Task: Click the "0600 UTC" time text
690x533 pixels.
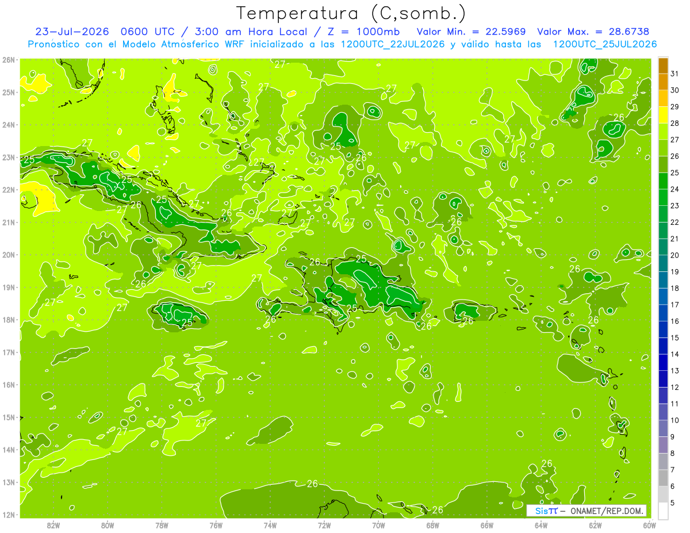Action: (148, 32)
